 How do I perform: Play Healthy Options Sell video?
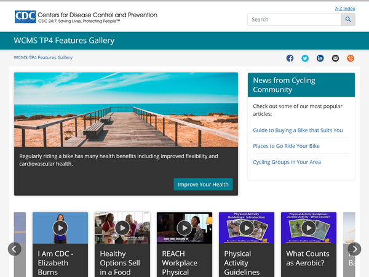pyautogui.click(x=122, y=228)
